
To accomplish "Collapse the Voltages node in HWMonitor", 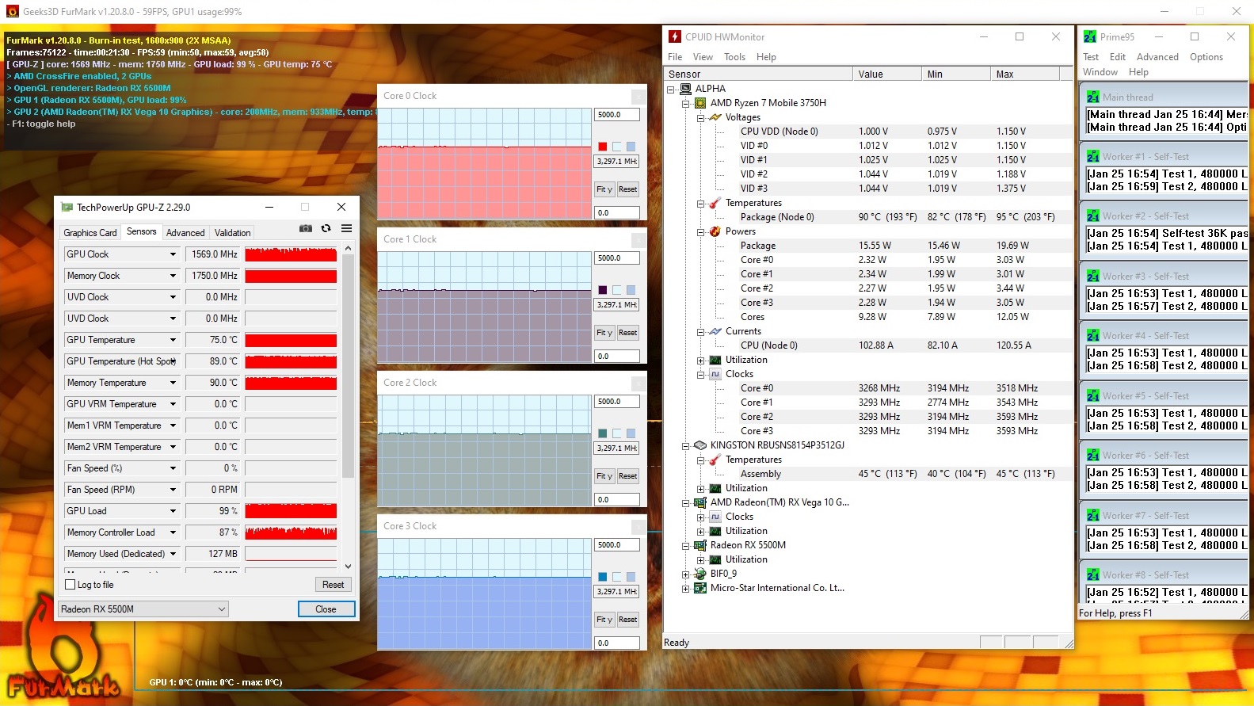I will click(700, 117).
